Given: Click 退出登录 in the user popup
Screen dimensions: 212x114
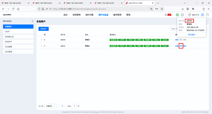Looking at the screenshot, I should click(x=192, y=35).
